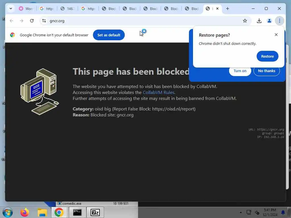Click the retro computer illustration
The height and width of the screenshot is (218, 291).
40,92
